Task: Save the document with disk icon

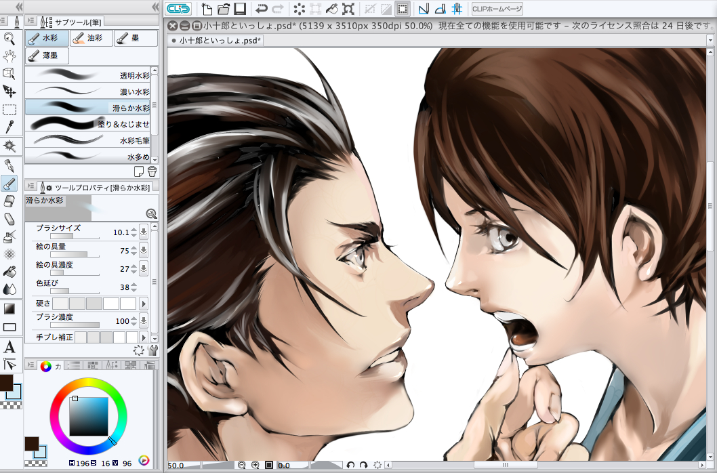Action: pos(240,9)
